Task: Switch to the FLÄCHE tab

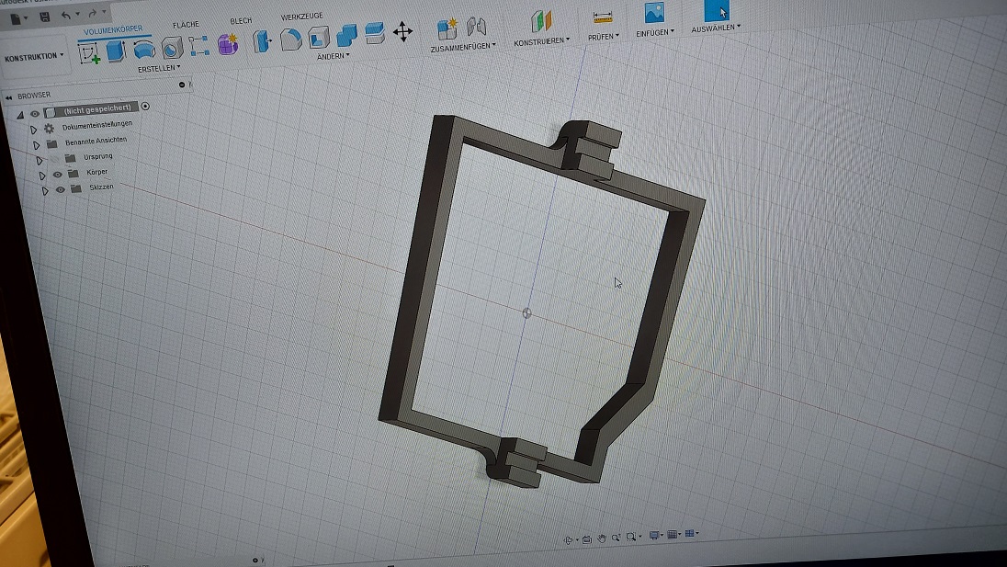Action: (x=186, y=25)
